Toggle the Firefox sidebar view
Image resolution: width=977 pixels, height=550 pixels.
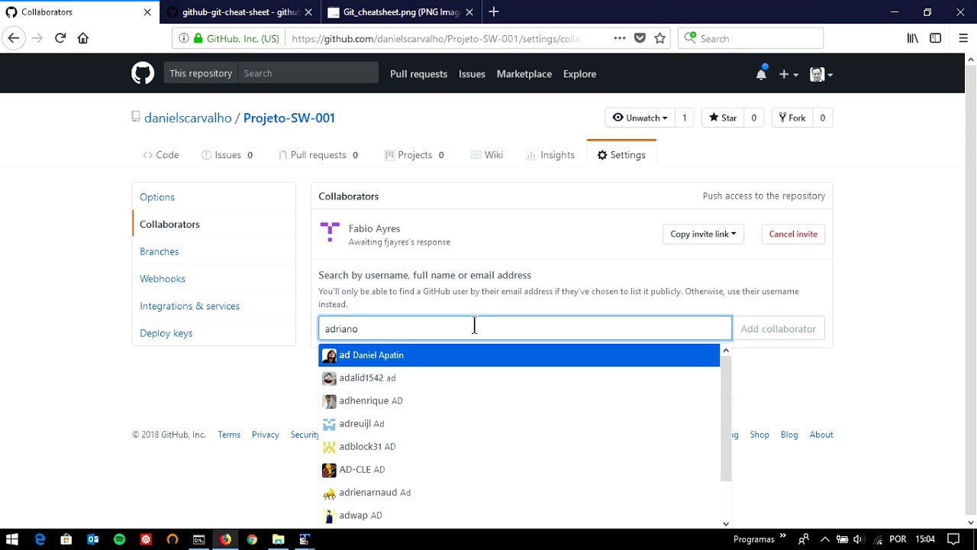936,38
